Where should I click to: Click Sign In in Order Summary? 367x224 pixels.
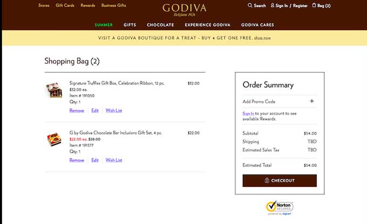[248, 114]
